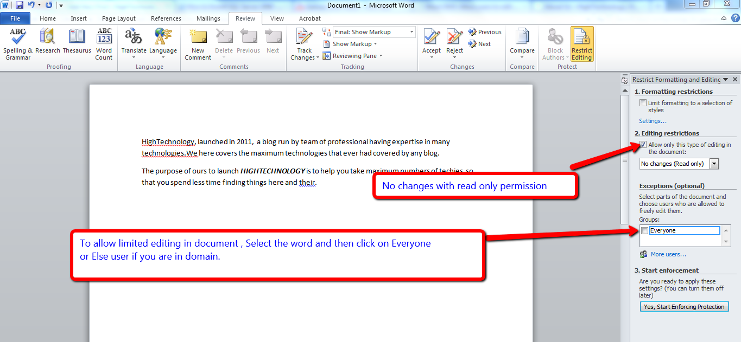Click the Save icon in Quick Access
This screenshot has width=741, height=342.
(x=20, y=5)
